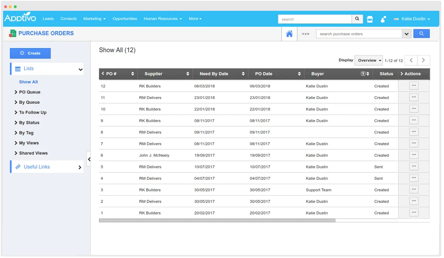Viewport: 444px width, 258px height.
Task: Open the Leads menu item
Action: [48, 18]
